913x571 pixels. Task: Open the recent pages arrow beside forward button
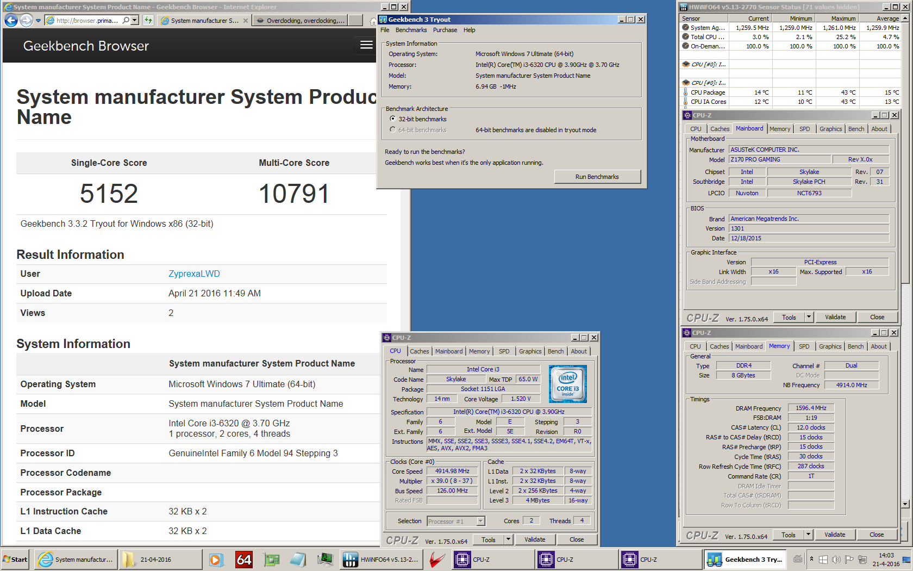coord(38,21)
